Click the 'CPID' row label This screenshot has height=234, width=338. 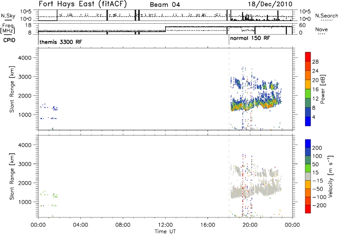tap(9, 40)
